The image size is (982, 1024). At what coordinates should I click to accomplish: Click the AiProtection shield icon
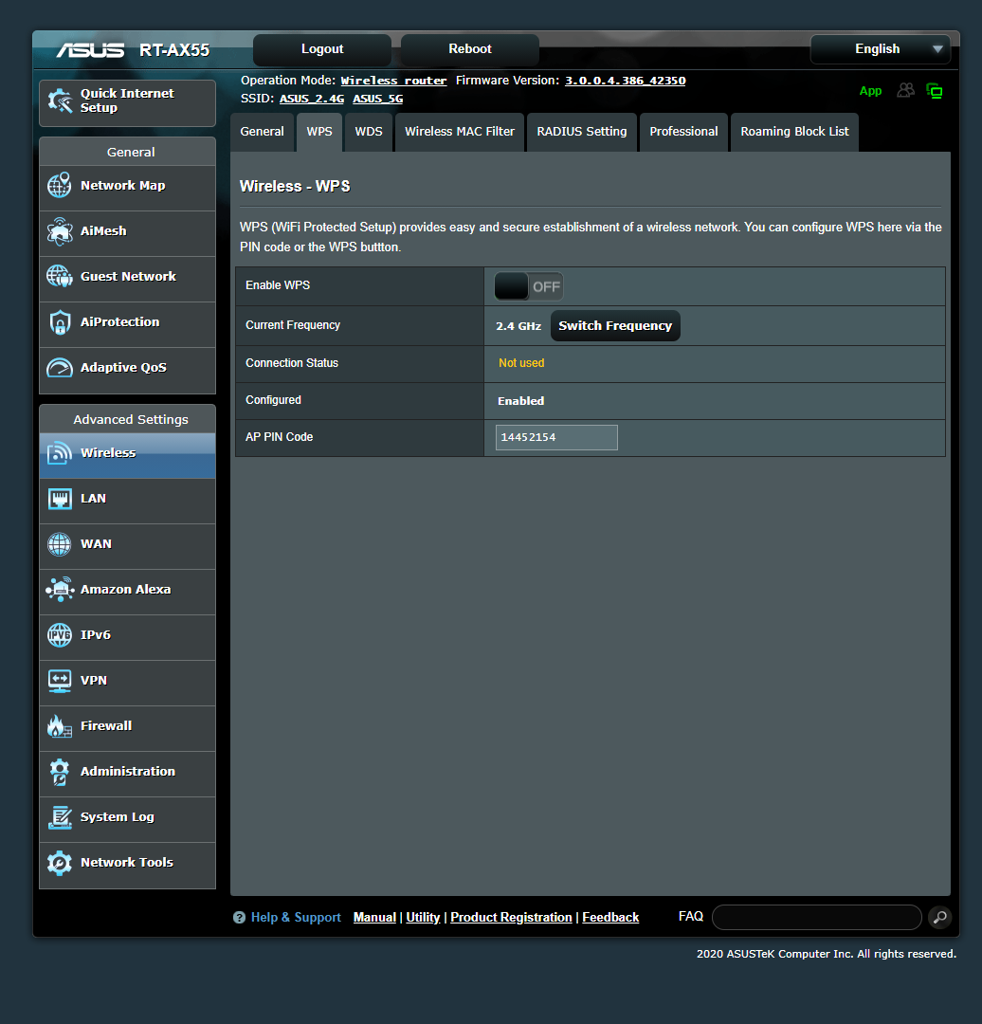point(60,322)
